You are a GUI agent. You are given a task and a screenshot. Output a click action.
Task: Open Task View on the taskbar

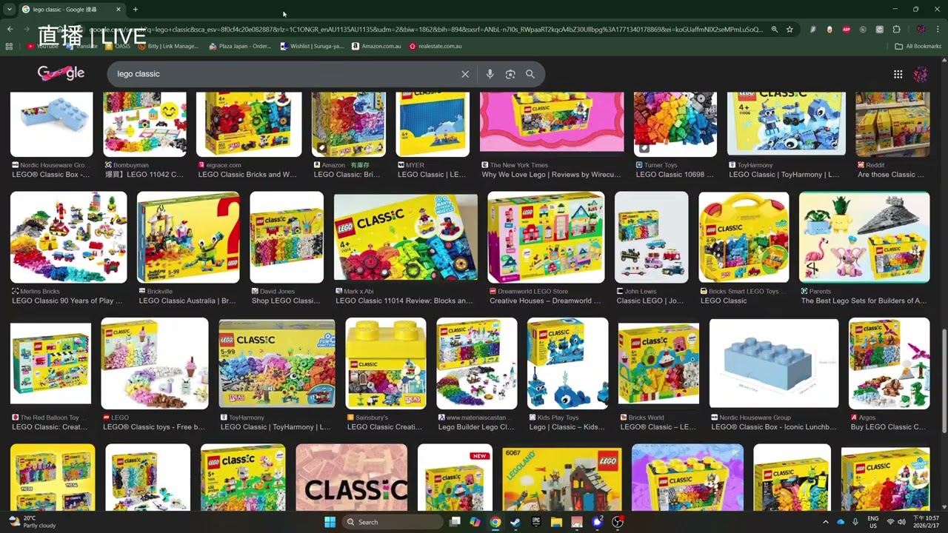[455, 522]
